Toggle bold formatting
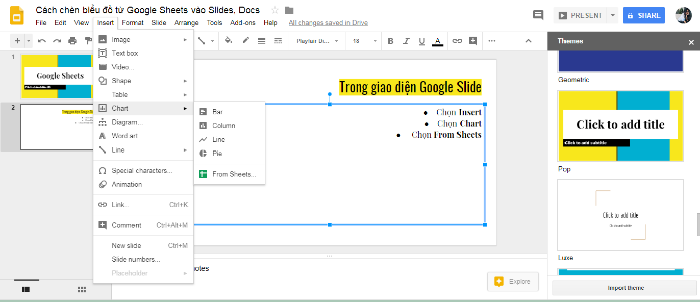Viewport: 700px width, 302px height. pos(391,41)
